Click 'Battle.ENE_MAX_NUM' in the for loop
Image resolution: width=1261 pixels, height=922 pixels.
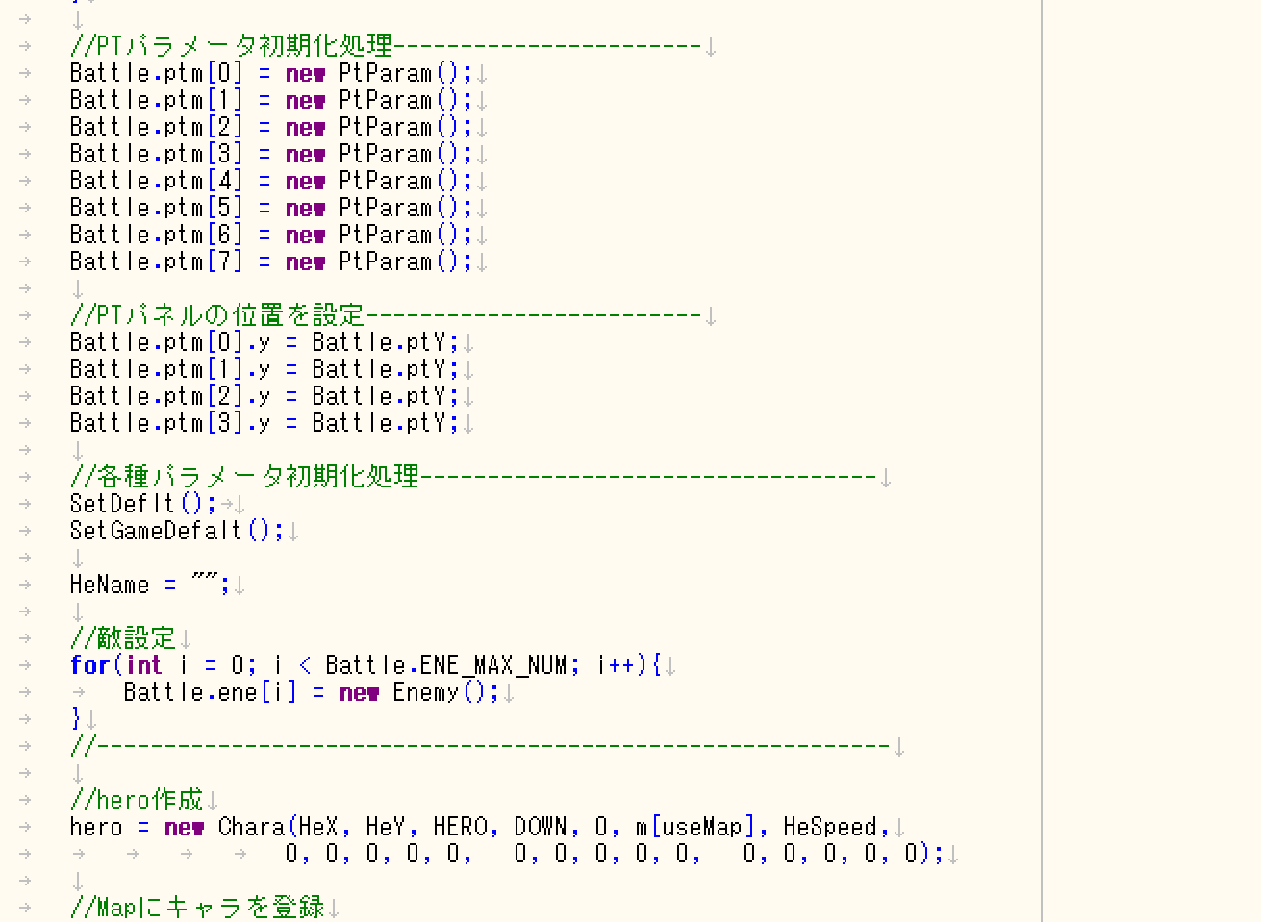(446, 665)
